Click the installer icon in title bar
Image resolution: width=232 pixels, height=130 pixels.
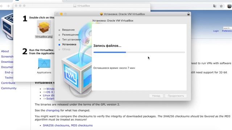[101, 14]
